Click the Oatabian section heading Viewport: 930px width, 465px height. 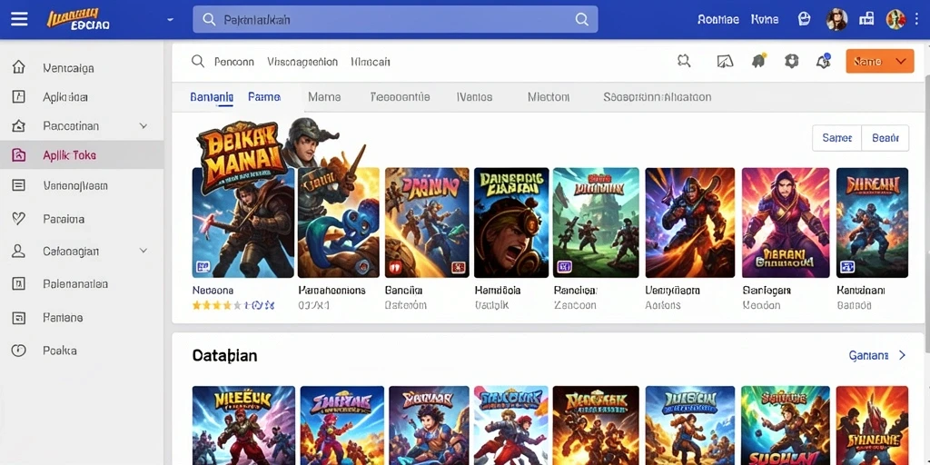(x=225, y=356)
